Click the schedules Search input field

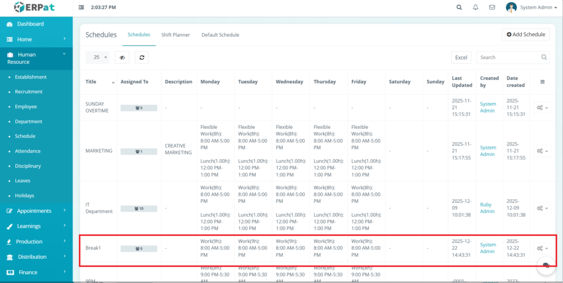(x=509, y=58)
